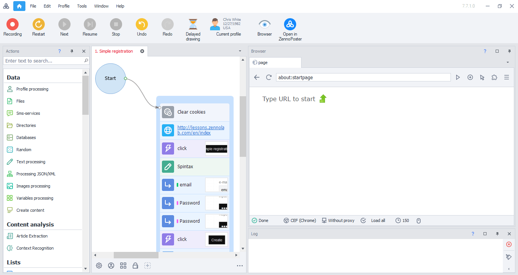Open browser hamburger menu
Viewport: 518px width, 275px height.
coord(506,77)
